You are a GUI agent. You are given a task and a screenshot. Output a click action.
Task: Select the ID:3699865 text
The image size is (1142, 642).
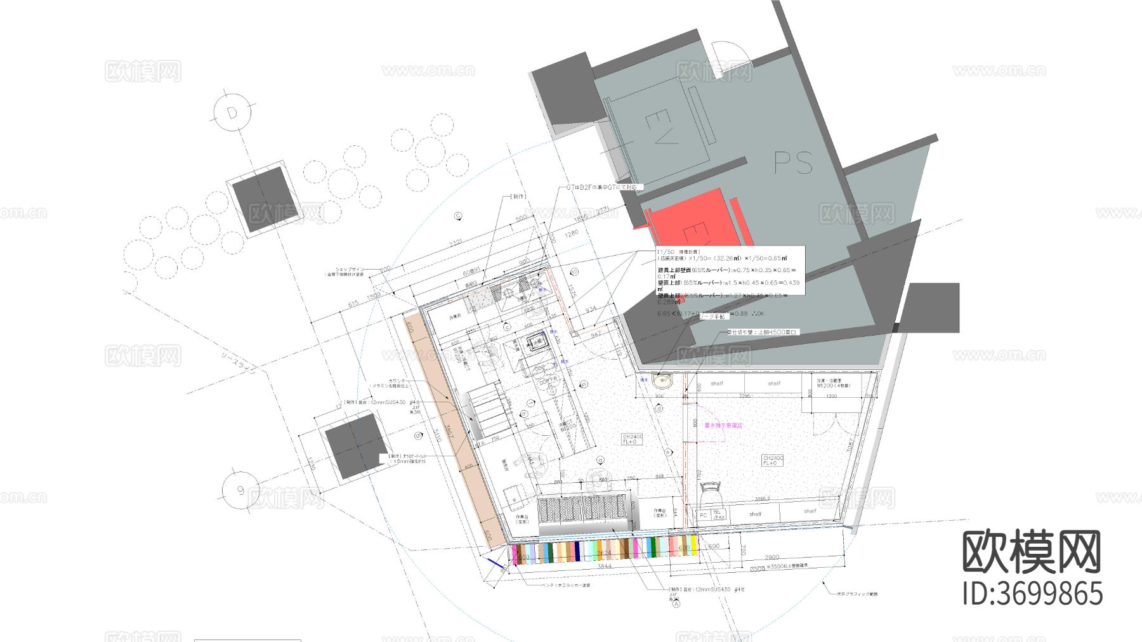1033,594
